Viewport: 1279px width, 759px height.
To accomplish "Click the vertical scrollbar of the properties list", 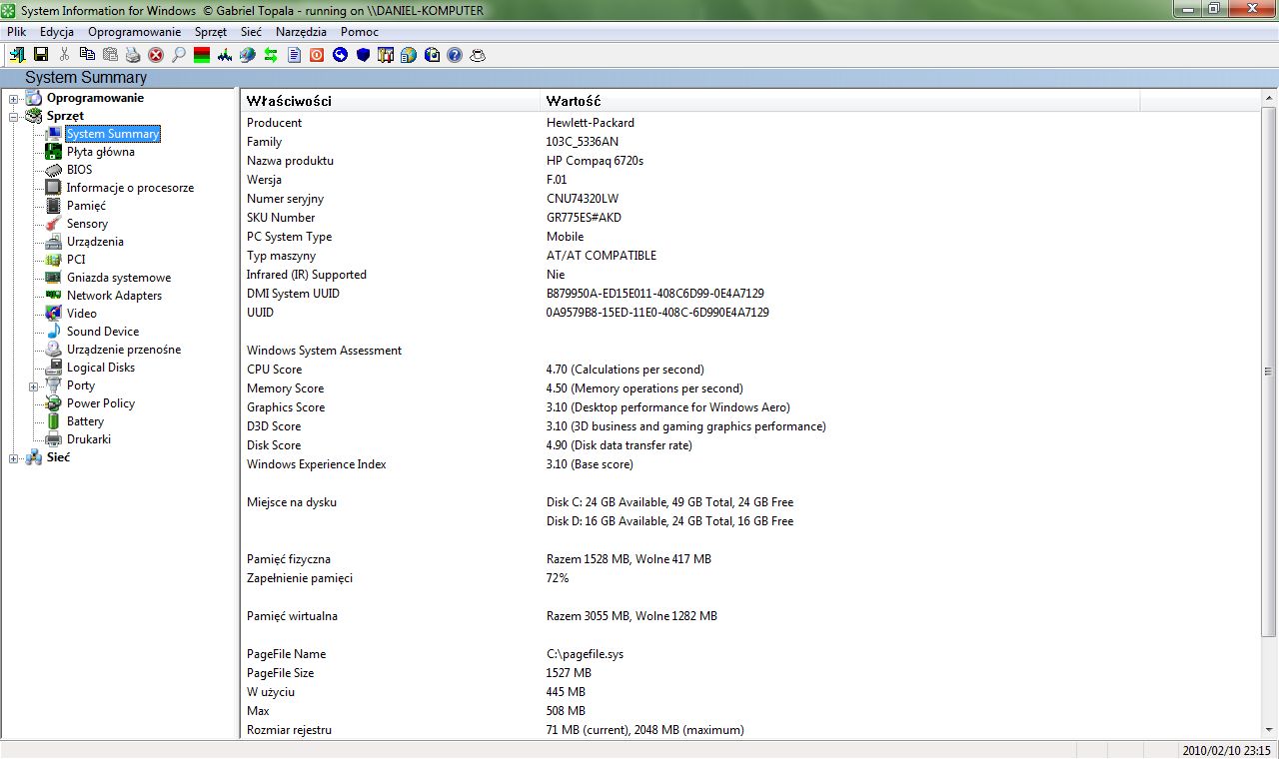I will click(1269, 370).
